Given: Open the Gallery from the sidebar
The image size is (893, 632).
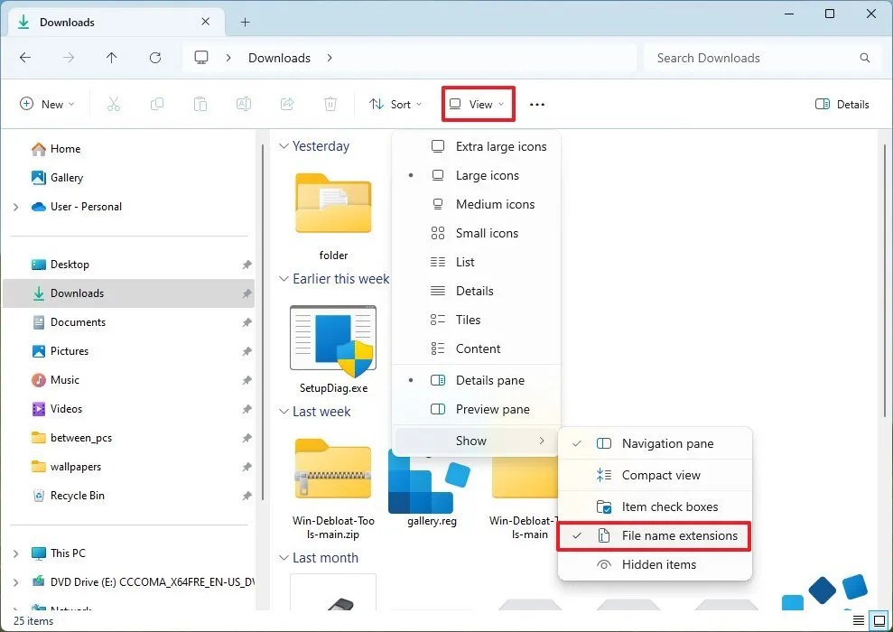Looking at the screenshot, I should [65, 177].
